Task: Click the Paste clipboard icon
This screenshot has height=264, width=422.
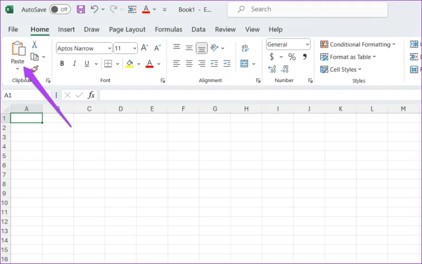Action: [18, 48]
